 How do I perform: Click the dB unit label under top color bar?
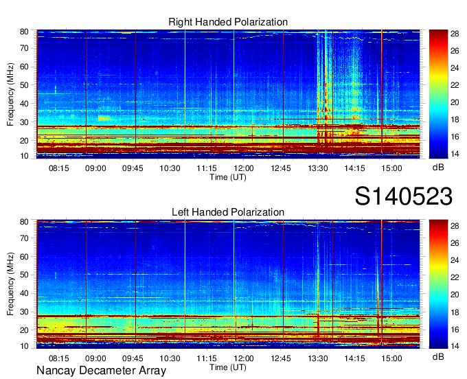pyautogui.click(x=438, y=168)
